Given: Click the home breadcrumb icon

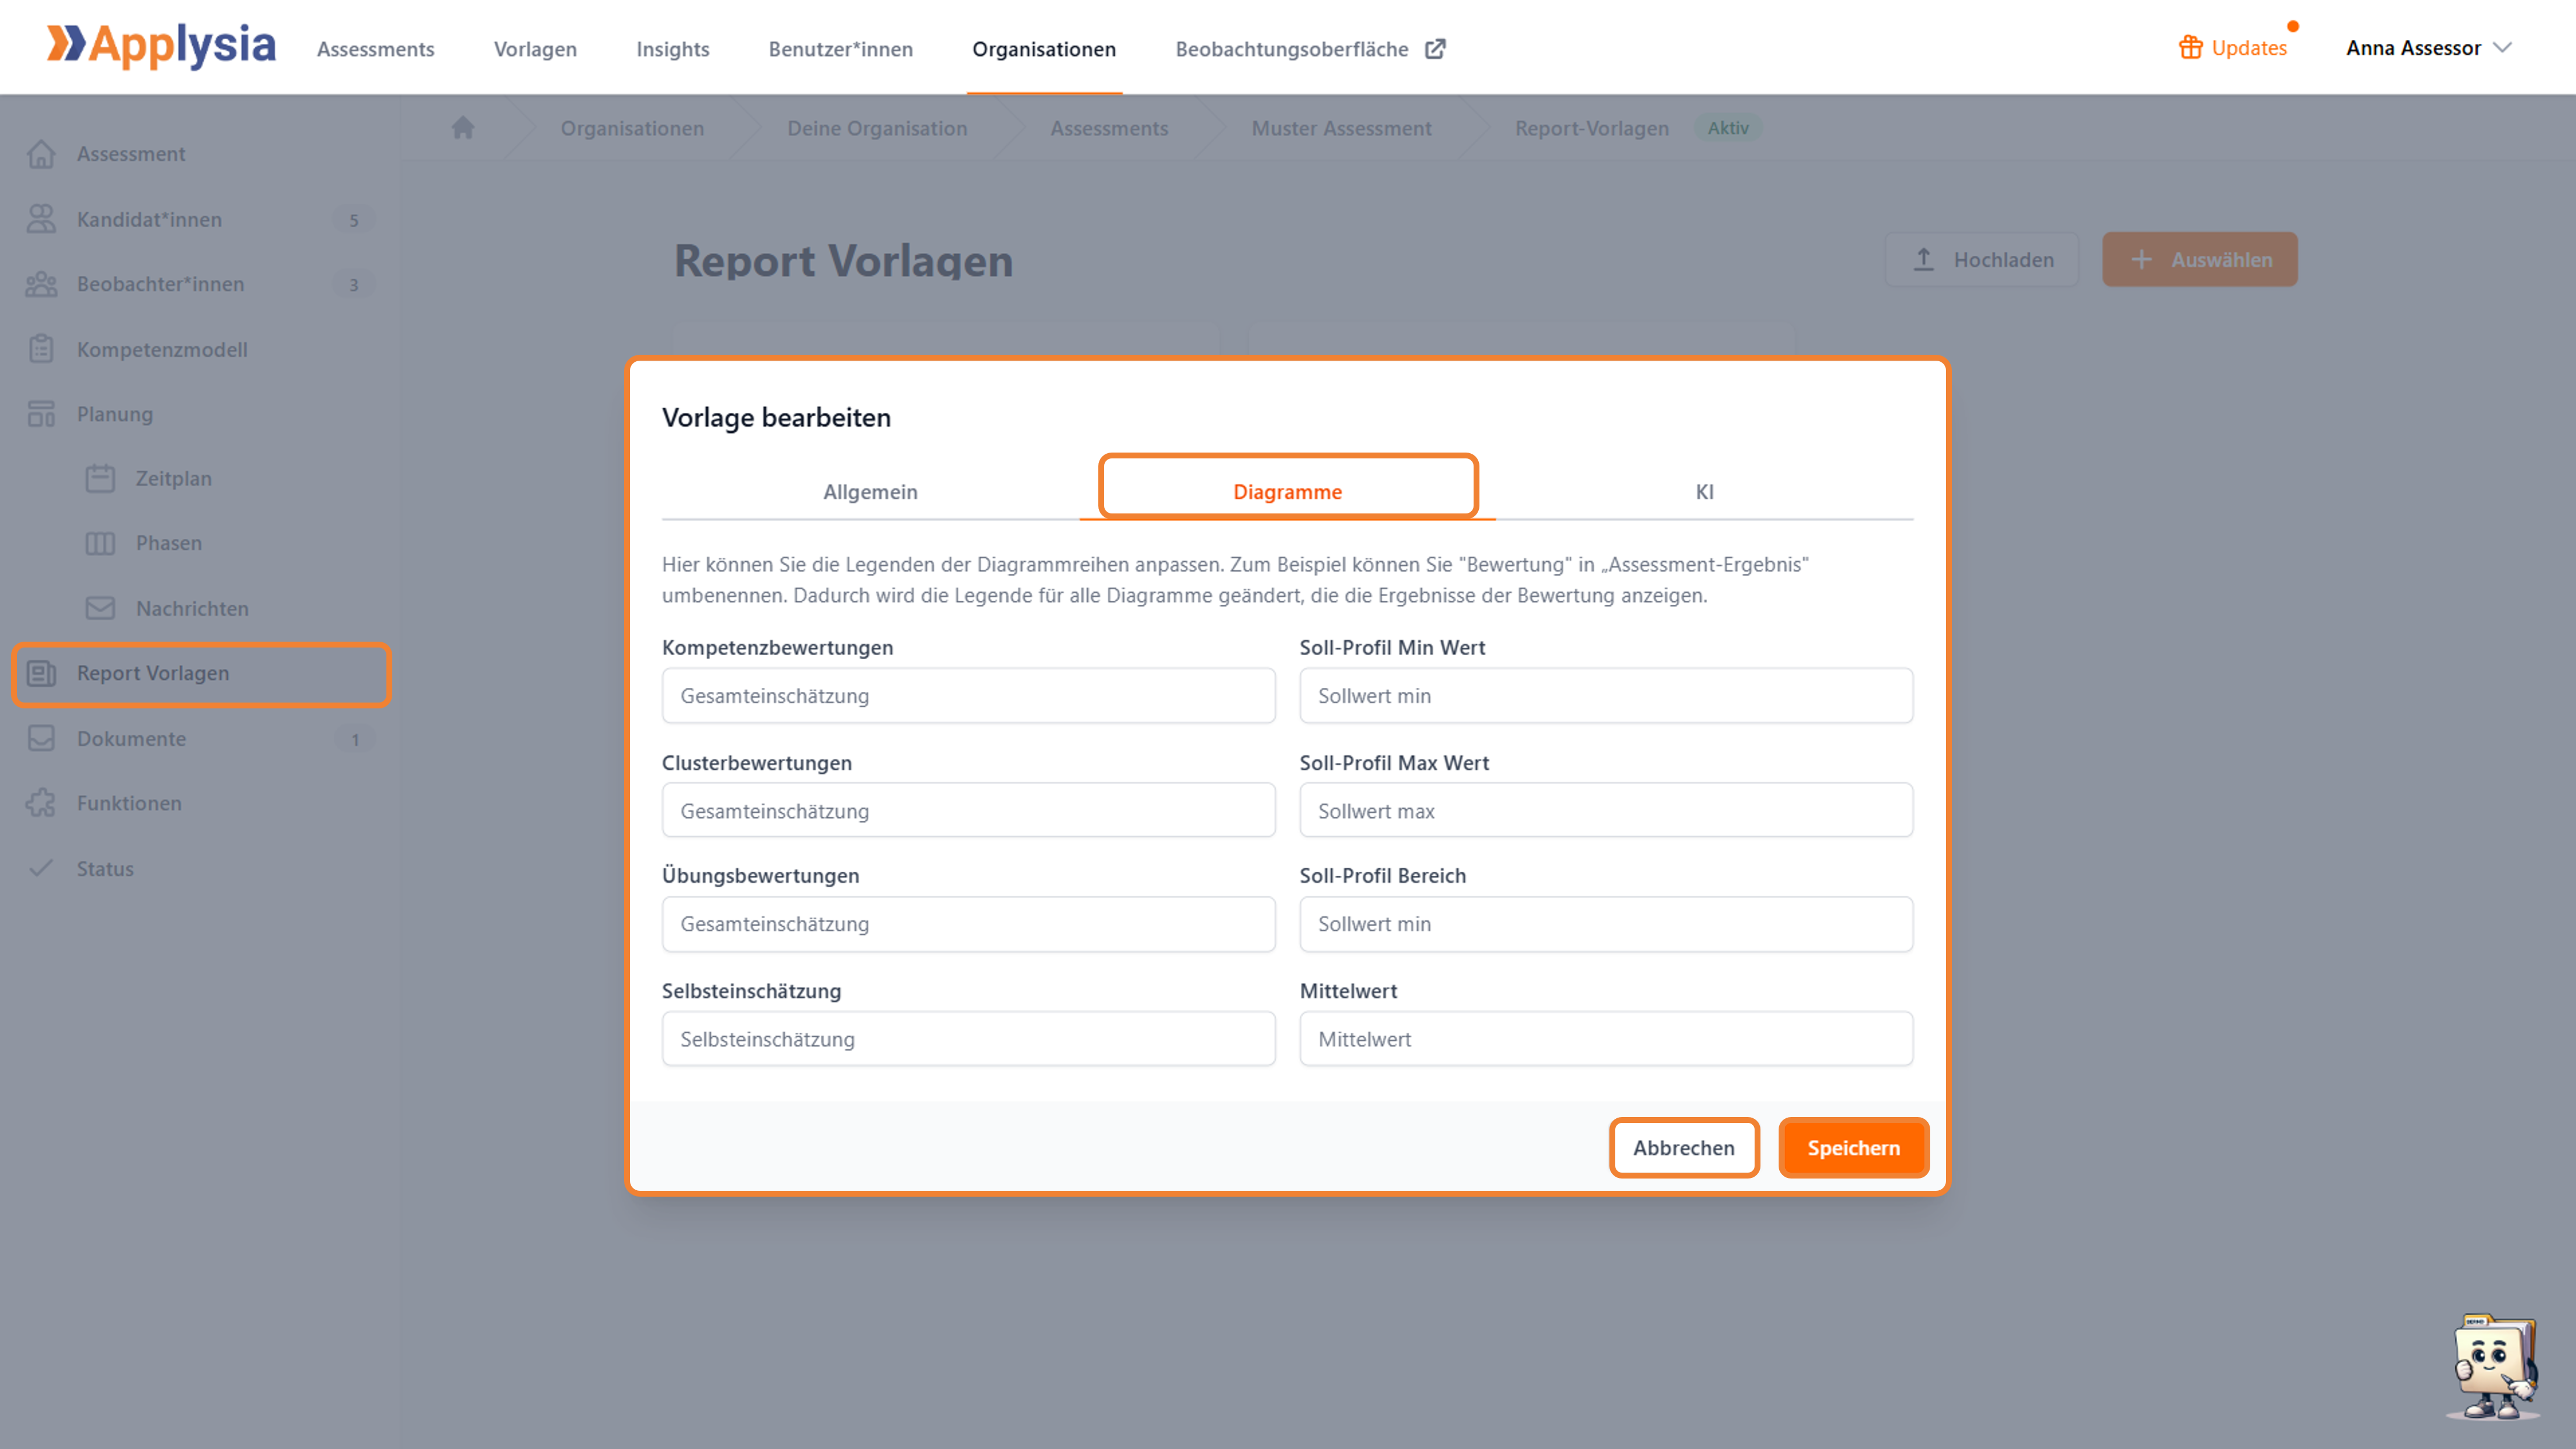Looking at the screenshot, I should [x=462, y=128].
